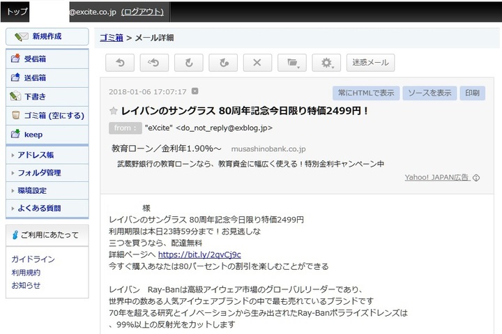This screenshot has height=334, width=502.
Task: Go to トップ in header
Action: [x=17, y=12]
